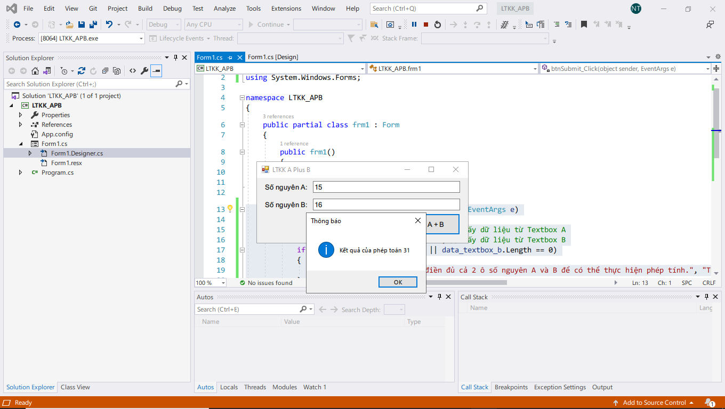Click the Restart debugging icon
The image size is (725, 409).
point(438,24)
